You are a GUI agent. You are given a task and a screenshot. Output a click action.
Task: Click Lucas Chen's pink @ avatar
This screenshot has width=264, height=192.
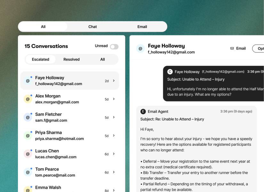coord(28,154)
